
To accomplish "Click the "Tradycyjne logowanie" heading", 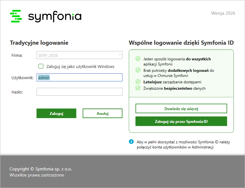I will (x=39, y=43).
